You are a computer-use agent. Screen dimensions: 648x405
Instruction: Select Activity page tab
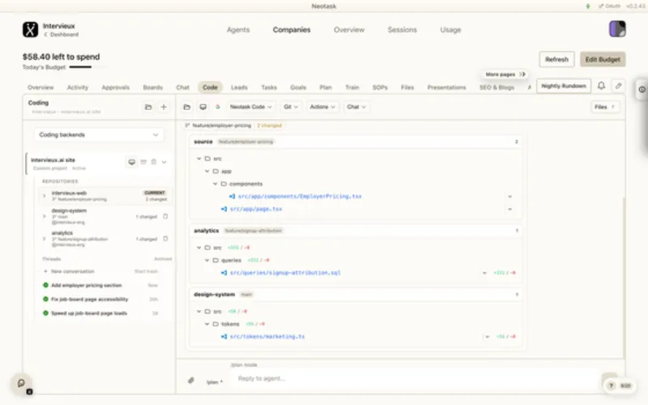point(78,87)
